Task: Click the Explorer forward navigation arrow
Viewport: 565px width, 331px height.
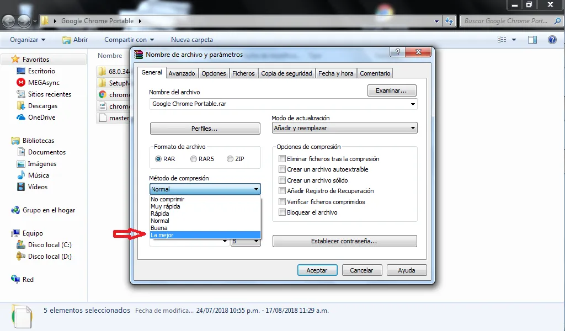Action: pyautogui.click(x=24, y=22)
